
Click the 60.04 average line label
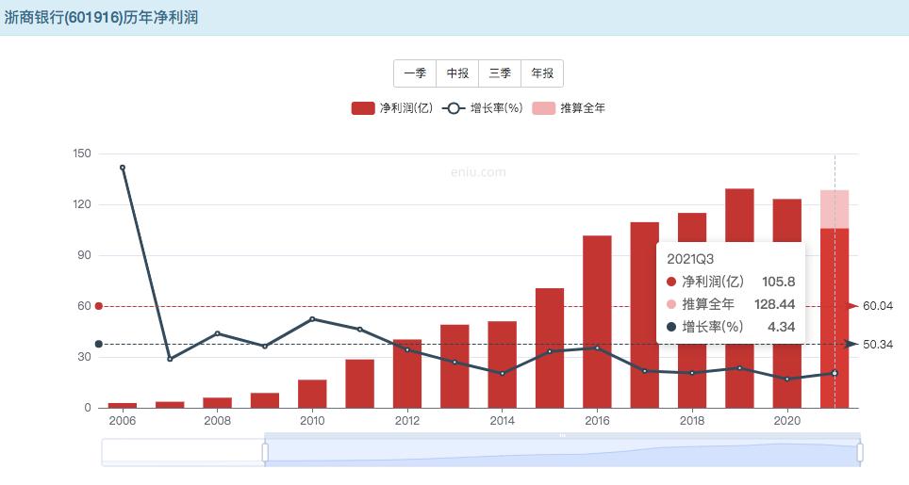pyautogui.click(x=878, y=305)
